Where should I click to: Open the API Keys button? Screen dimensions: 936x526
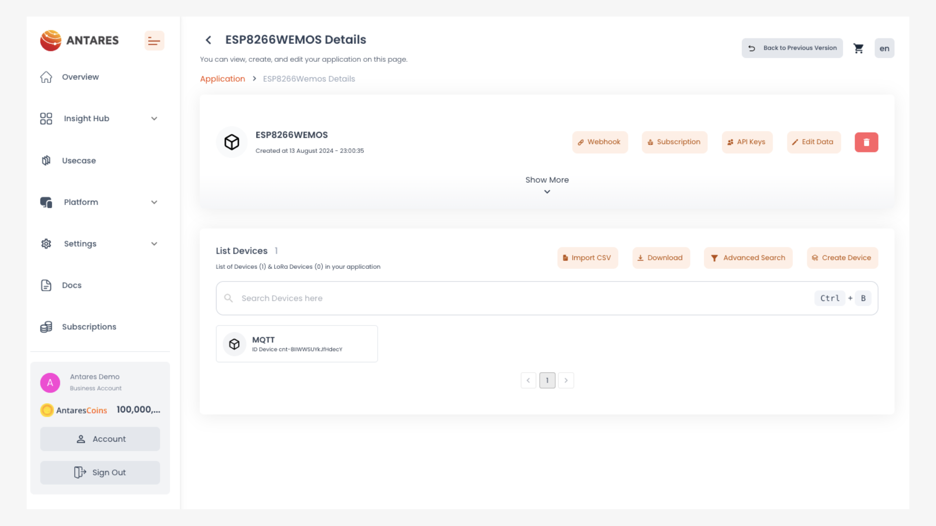(747, 142)
